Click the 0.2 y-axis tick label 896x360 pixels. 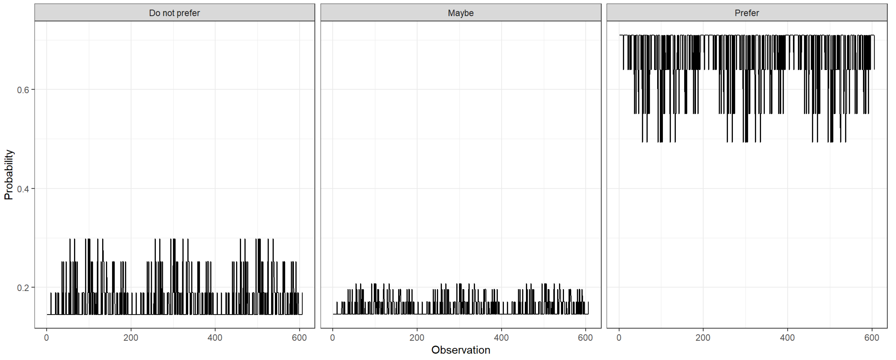click(23, 288)
